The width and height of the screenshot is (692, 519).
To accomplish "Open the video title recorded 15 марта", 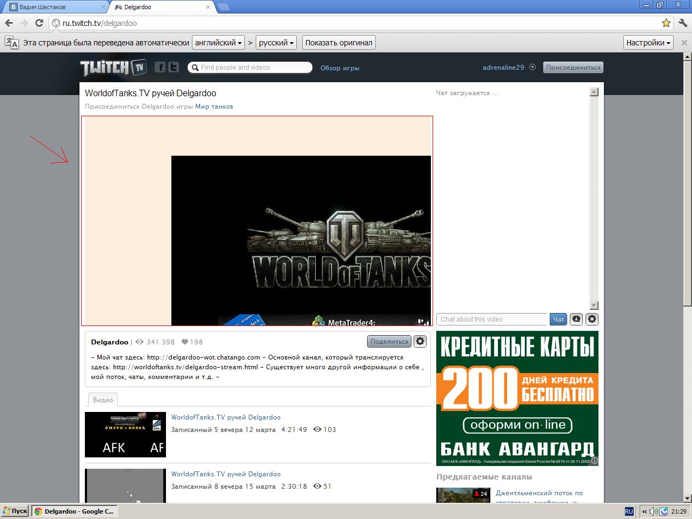I will (x=226, y=474).
